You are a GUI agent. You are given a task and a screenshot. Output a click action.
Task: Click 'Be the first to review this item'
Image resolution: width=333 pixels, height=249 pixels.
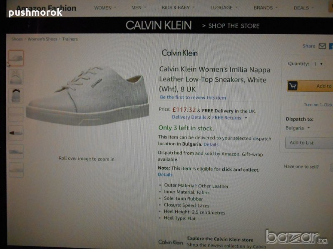(193, 98)
